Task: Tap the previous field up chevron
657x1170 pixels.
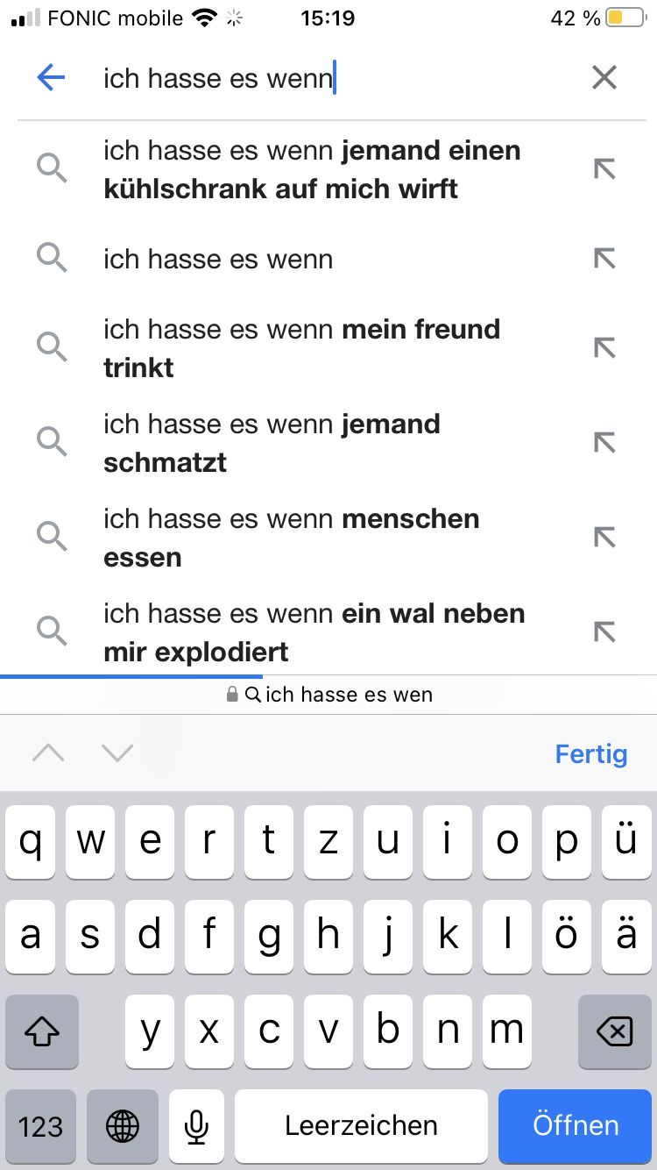Action: click(48, 753)
